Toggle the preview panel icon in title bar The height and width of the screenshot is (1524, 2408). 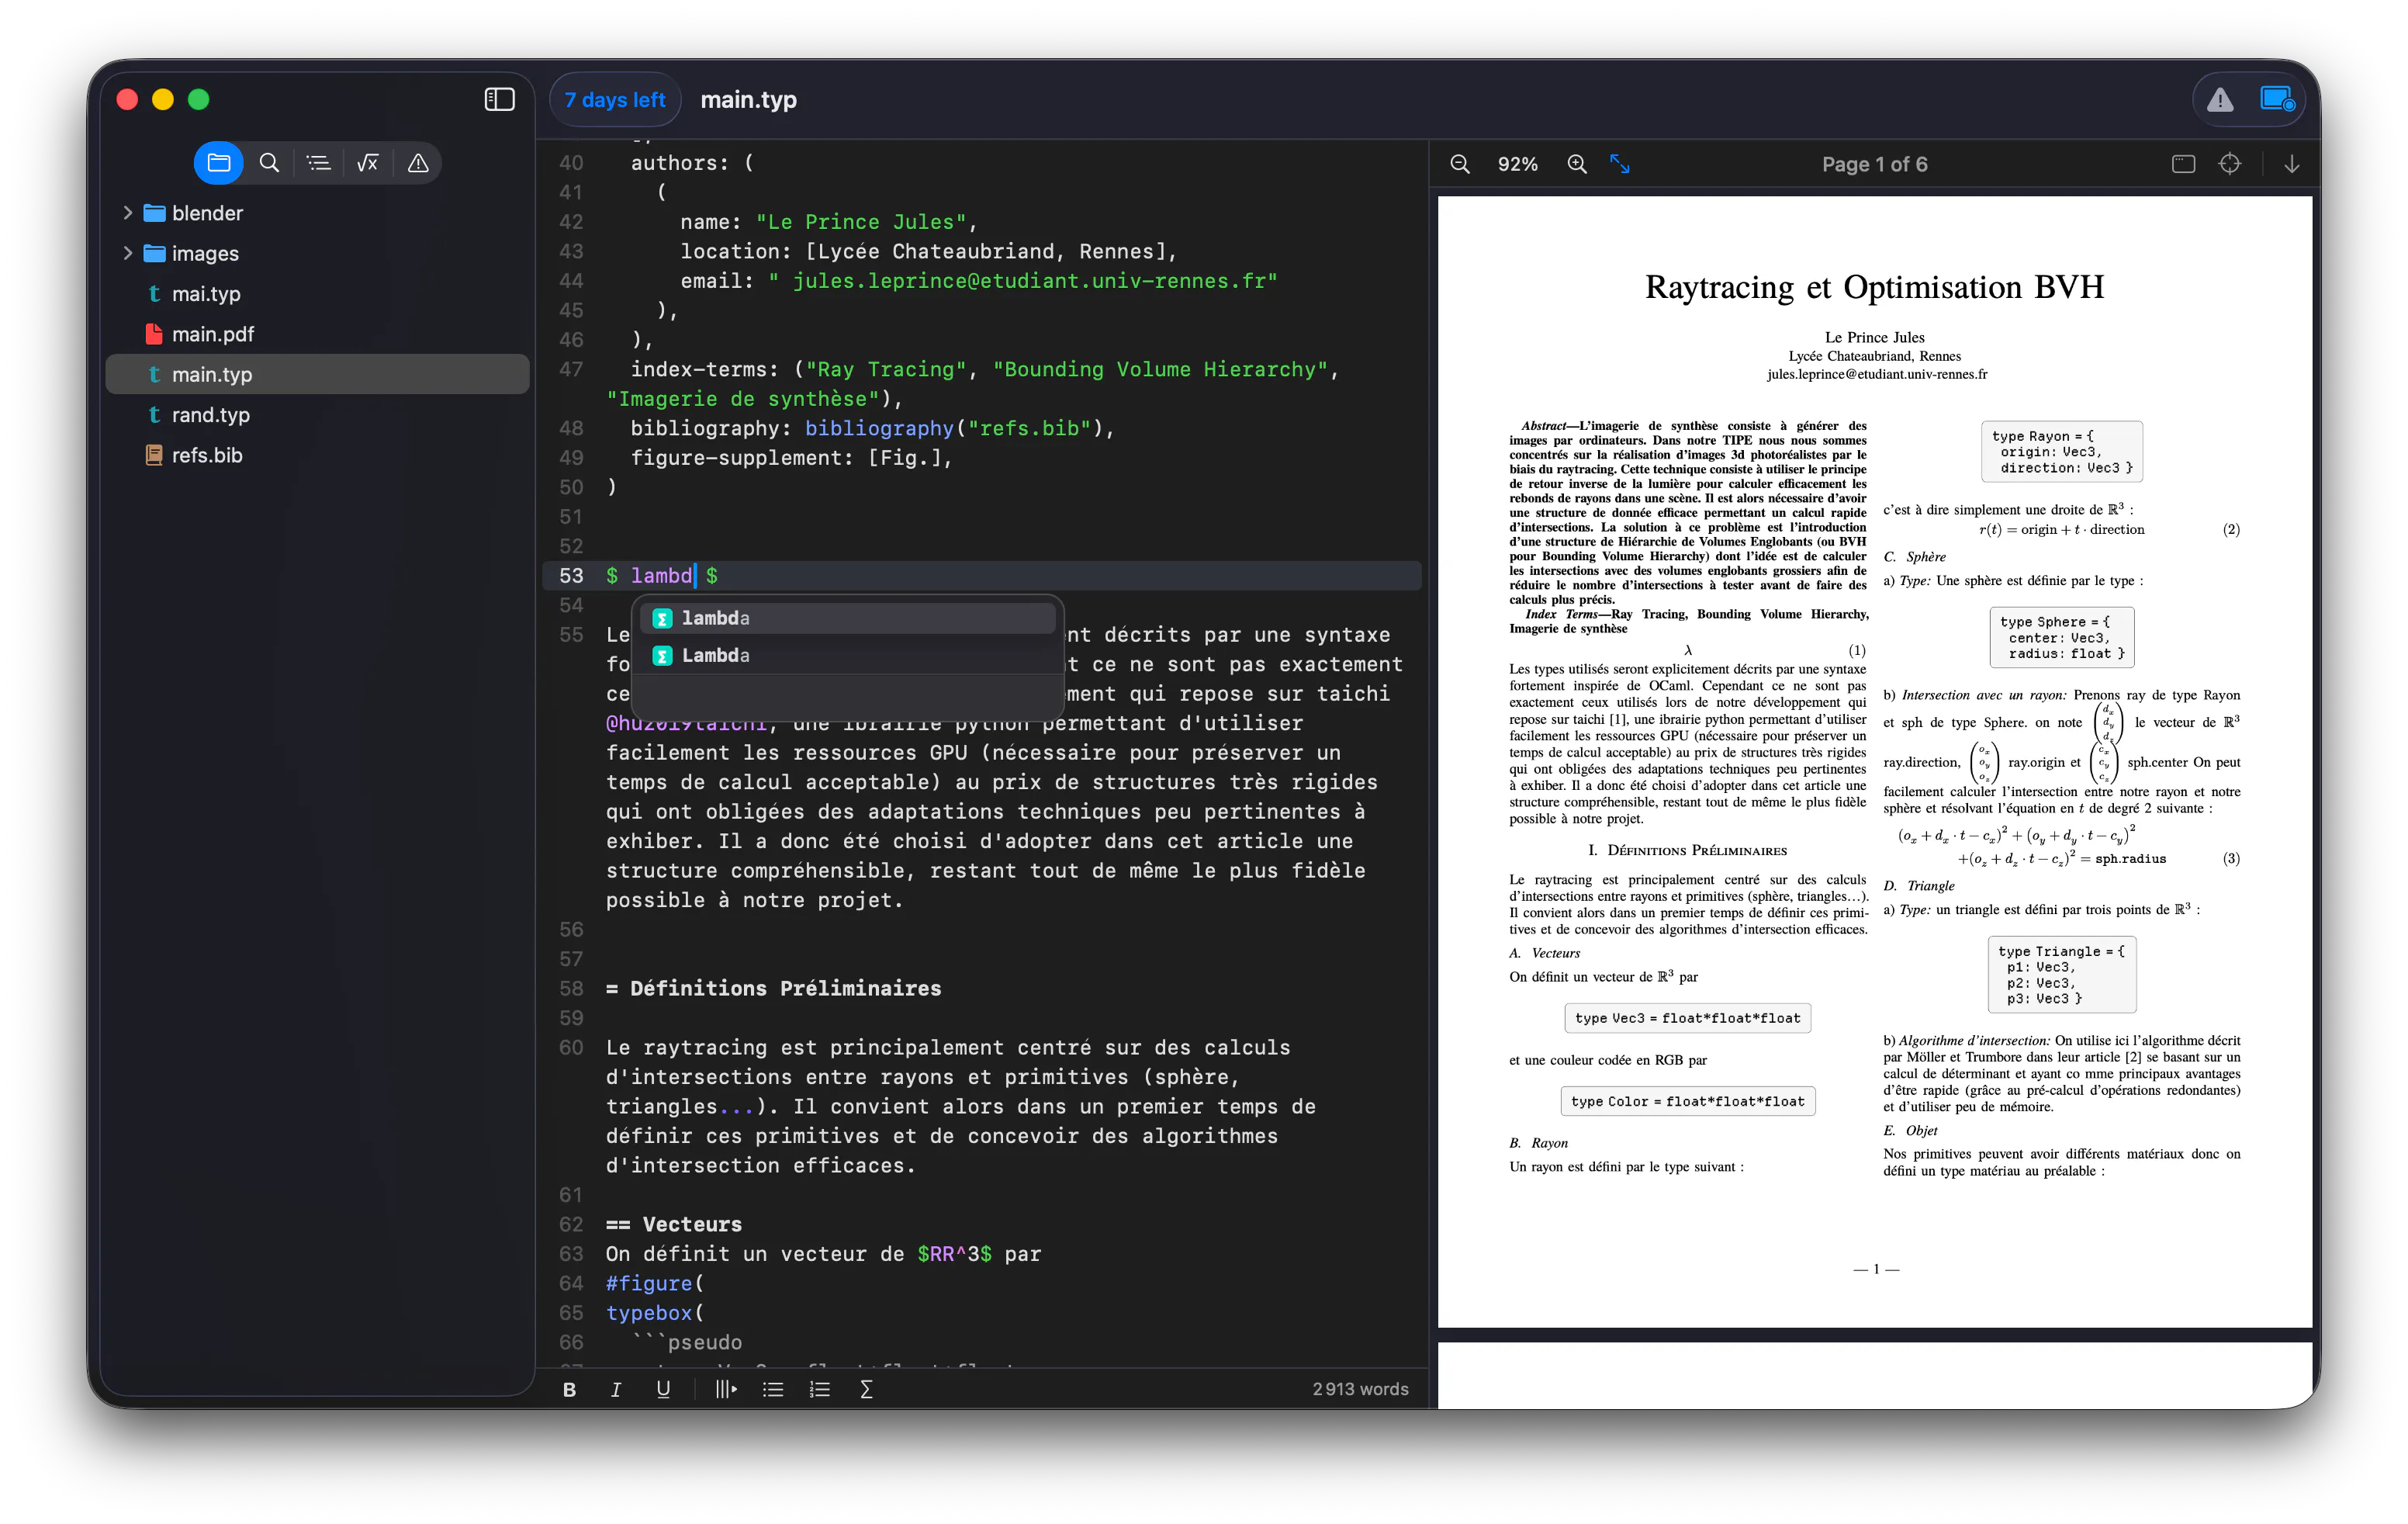2277,100
